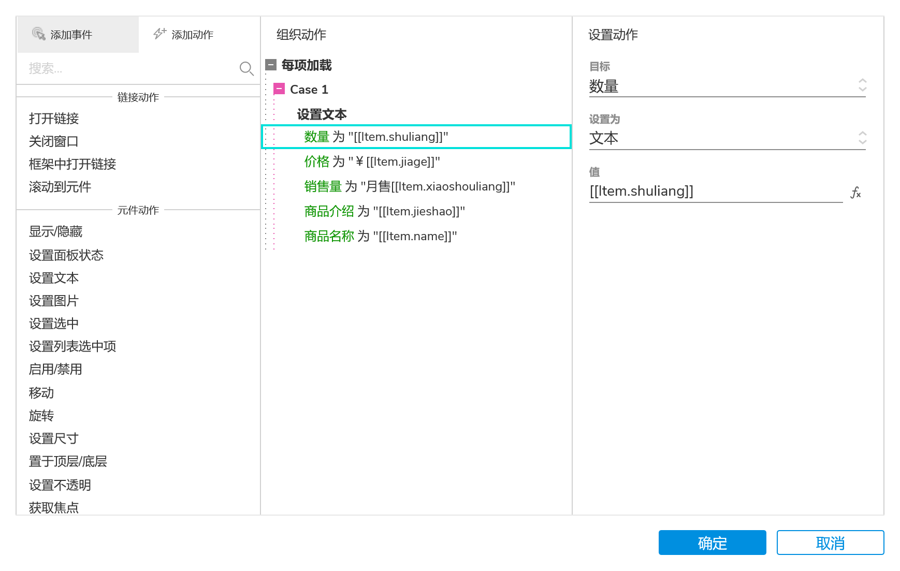Choose 显示/隐藏 from the action list
Screen dimensions: 900x571
pos(56,231)
